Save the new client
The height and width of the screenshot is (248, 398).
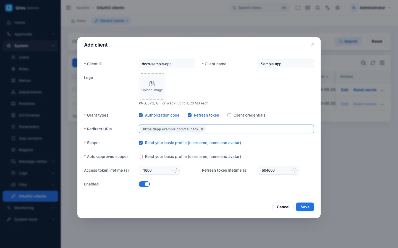(x=305, y=207)
